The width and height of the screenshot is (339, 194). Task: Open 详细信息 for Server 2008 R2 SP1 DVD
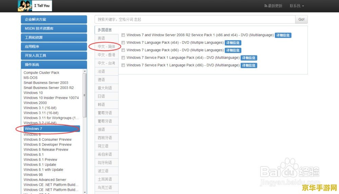point(283,35)
